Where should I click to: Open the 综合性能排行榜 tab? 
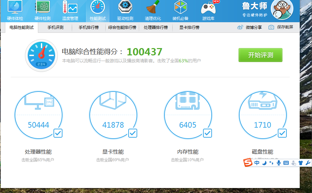point(122,28)
